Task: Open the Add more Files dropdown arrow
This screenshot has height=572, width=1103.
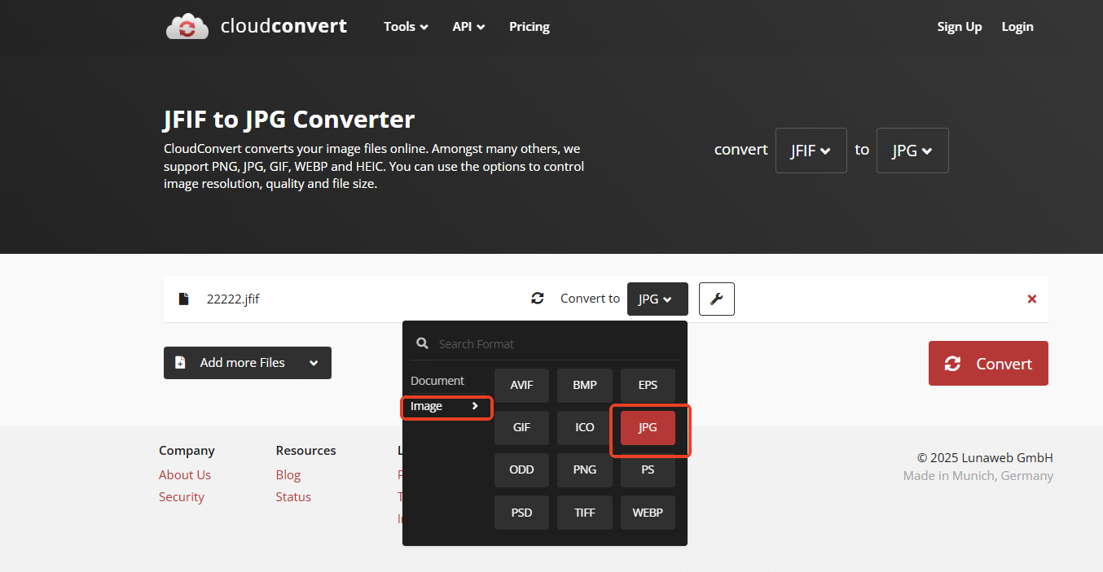Action: point(314,363)
